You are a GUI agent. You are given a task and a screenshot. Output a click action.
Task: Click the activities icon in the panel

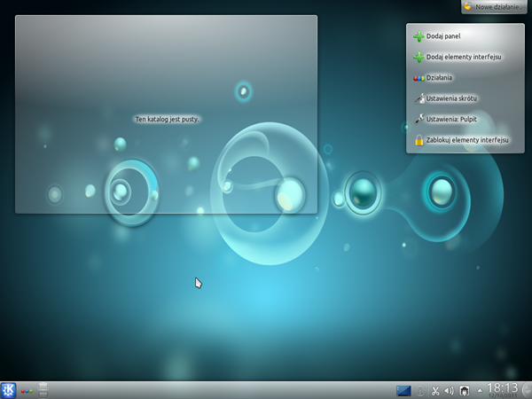[x=27, y=389]
